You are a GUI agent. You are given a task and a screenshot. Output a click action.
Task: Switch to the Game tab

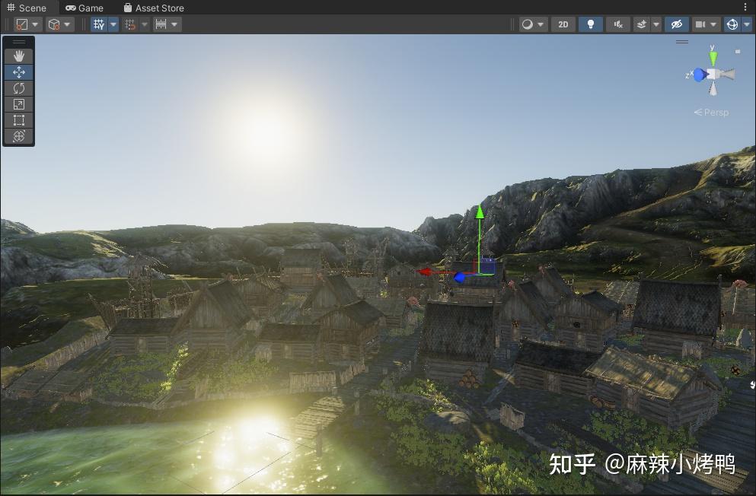point(84,8)
